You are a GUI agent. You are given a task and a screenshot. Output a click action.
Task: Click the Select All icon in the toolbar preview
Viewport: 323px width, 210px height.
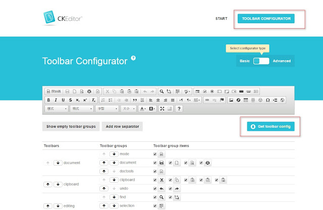178,91
